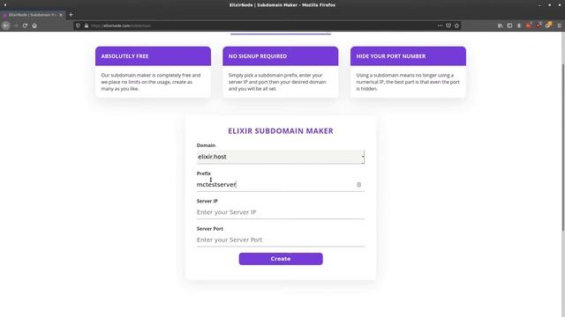
Task: Click the Pocket save icon in address bar
Action: pyautogui.click(x=448, y=26)
